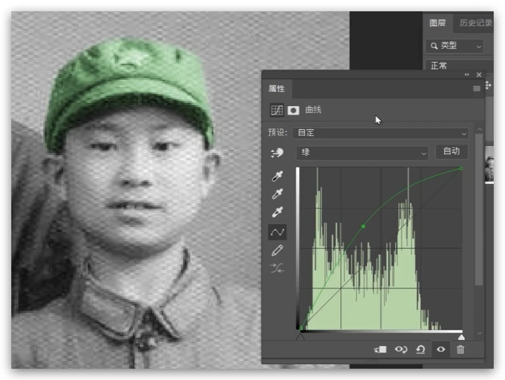Pick the black point eyedropper
This screenshot has width=505, height=380.
[x=277, y=177]
